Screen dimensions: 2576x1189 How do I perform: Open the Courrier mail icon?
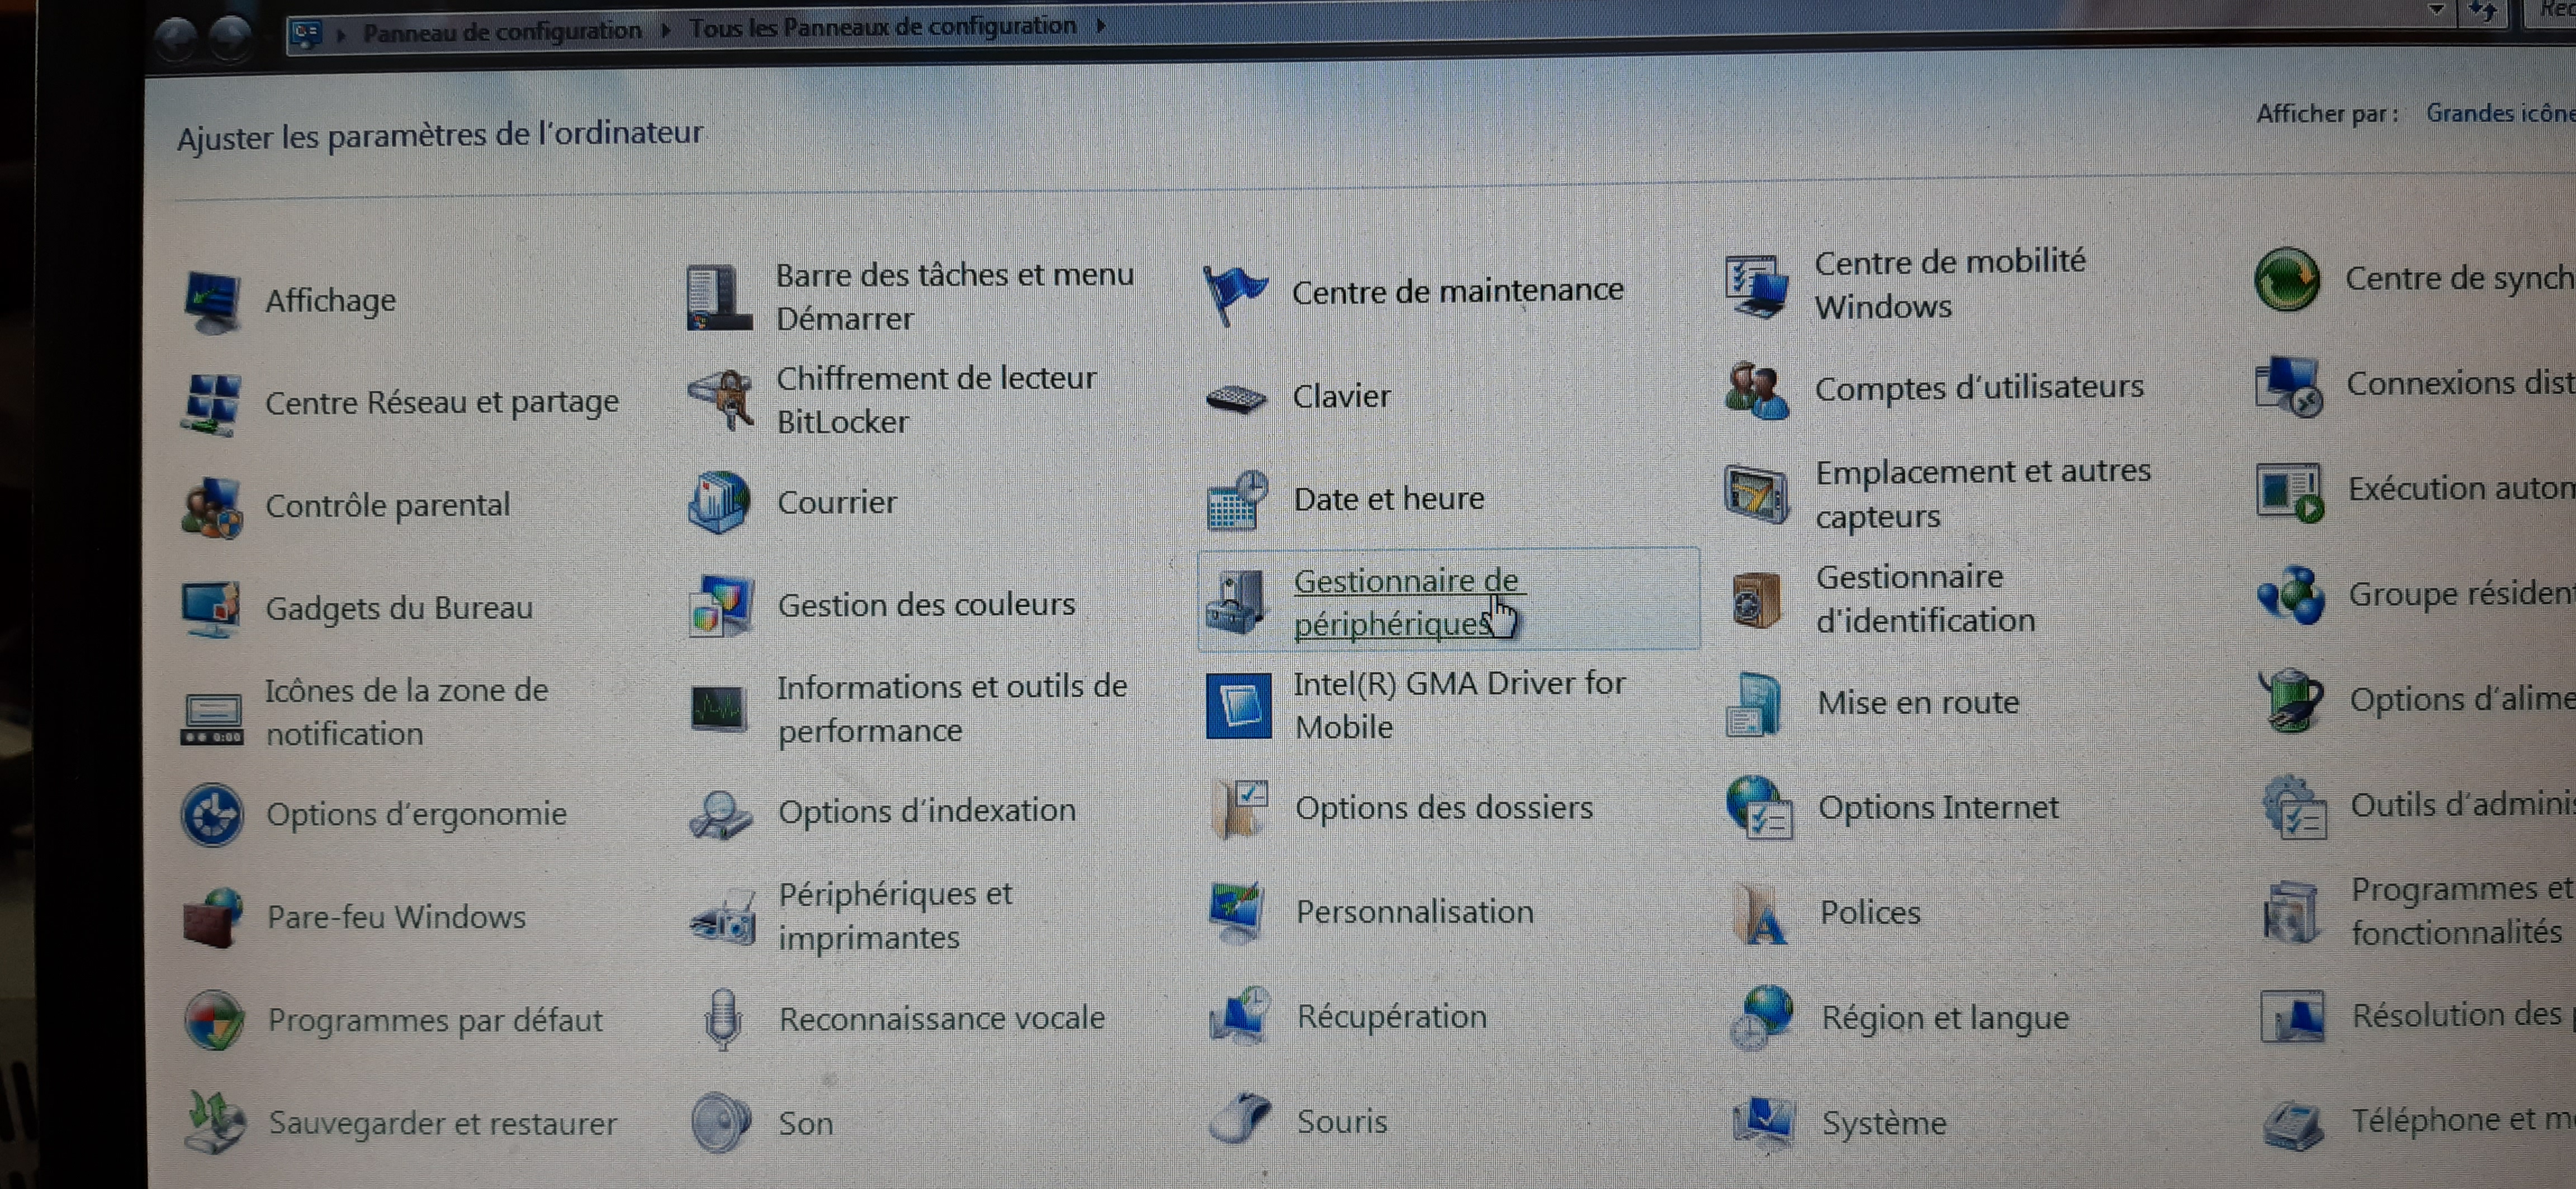pos(720,502)
